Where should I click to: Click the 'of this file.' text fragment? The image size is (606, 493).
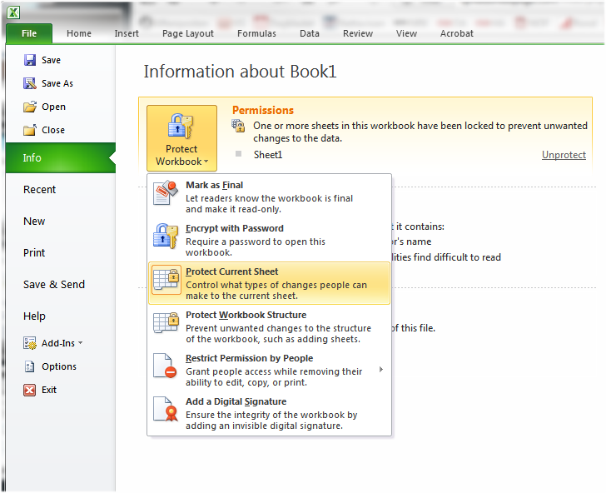tap(413, 328)
